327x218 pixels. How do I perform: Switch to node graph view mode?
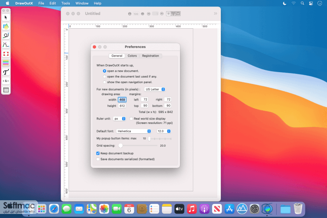pyautogui.click(x=173, y=14)
